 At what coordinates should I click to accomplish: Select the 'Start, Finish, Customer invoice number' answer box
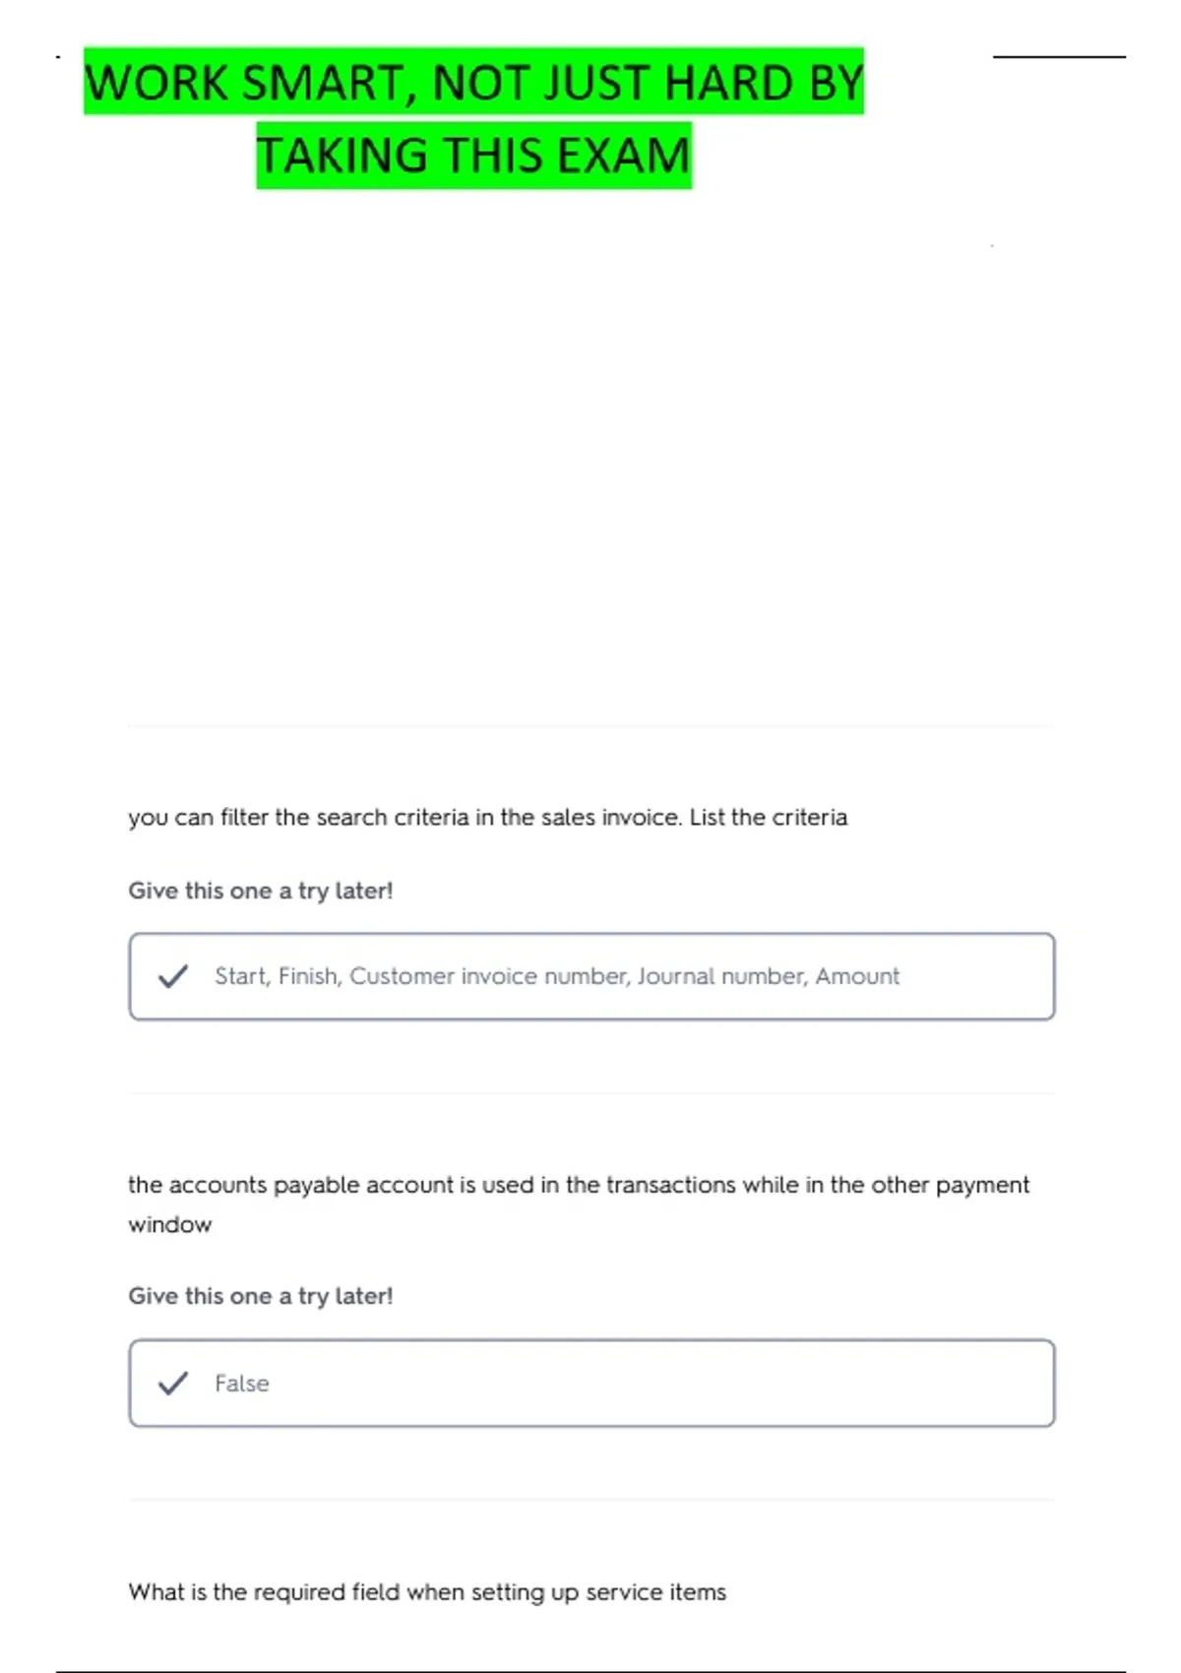tap(591, 976)
